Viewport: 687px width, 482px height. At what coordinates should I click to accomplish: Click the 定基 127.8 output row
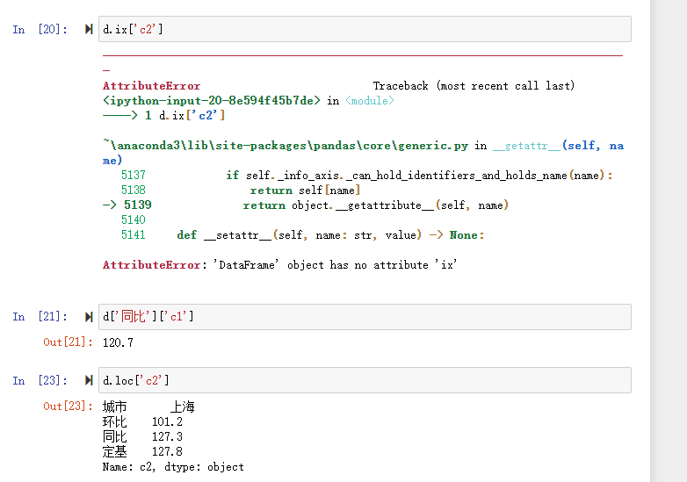tap(142, 451)
